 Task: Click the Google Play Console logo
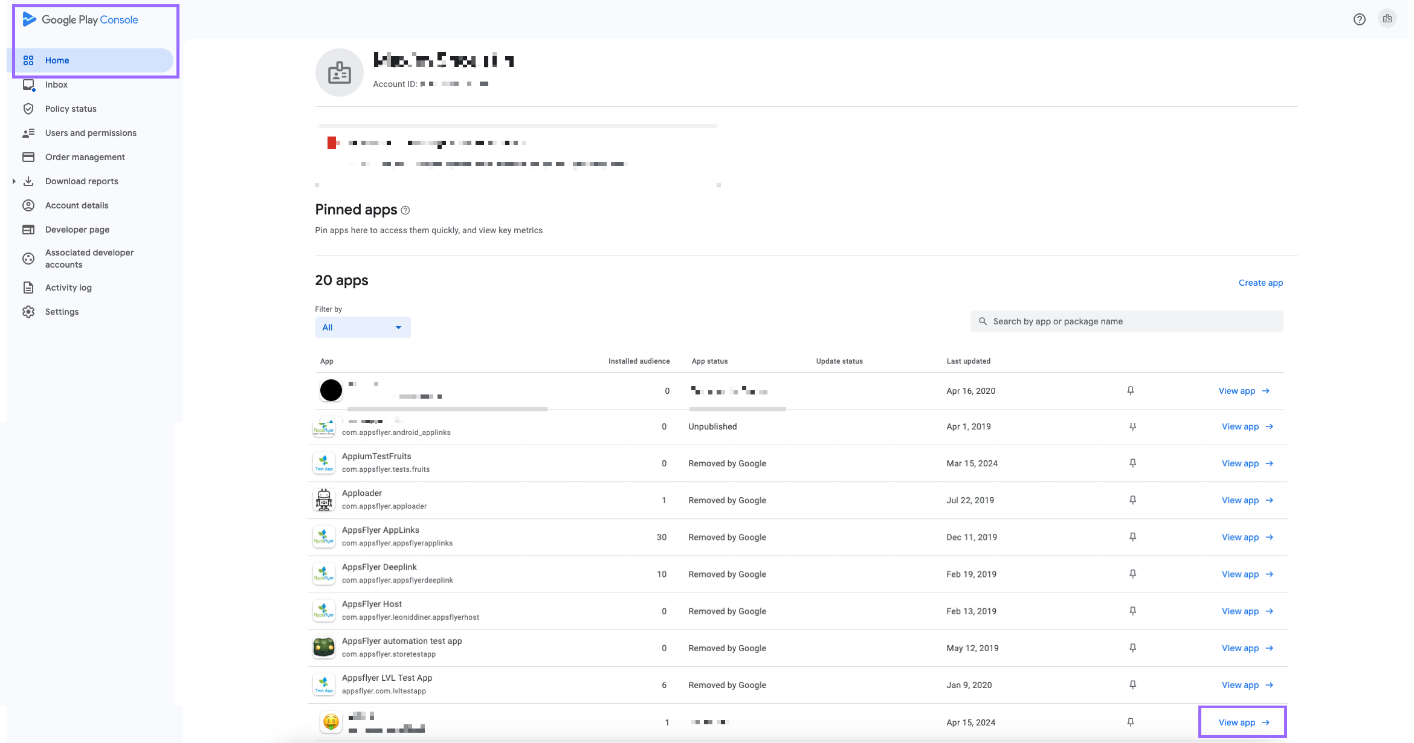[80, 20]
